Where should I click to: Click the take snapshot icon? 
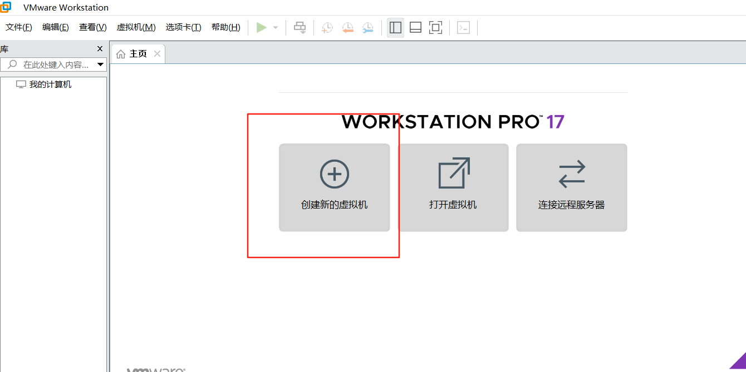point(327,27)
